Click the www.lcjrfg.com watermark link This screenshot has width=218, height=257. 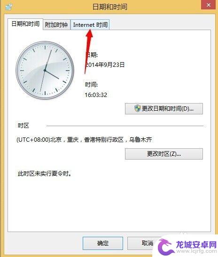point(196,251)
